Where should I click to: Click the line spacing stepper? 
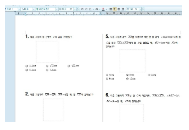[143, 9]
